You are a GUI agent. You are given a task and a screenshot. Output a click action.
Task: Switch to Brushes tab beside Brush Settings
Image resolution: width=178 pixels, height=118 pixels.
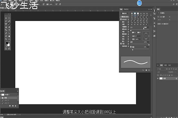click(x=126, y=9)
